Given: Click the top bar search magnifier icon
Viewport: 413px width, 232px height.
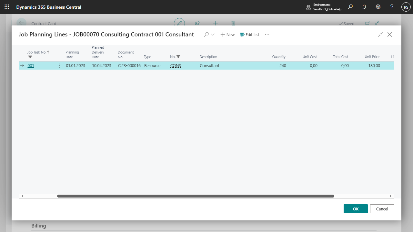Looking at the screenshot, I should 350,7.
